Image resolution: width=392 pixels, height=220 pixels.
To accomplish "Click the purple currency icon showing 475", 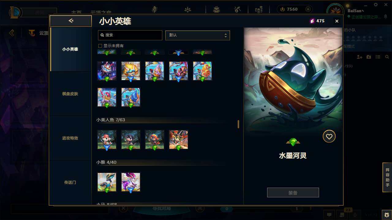I will coord(312,21).
